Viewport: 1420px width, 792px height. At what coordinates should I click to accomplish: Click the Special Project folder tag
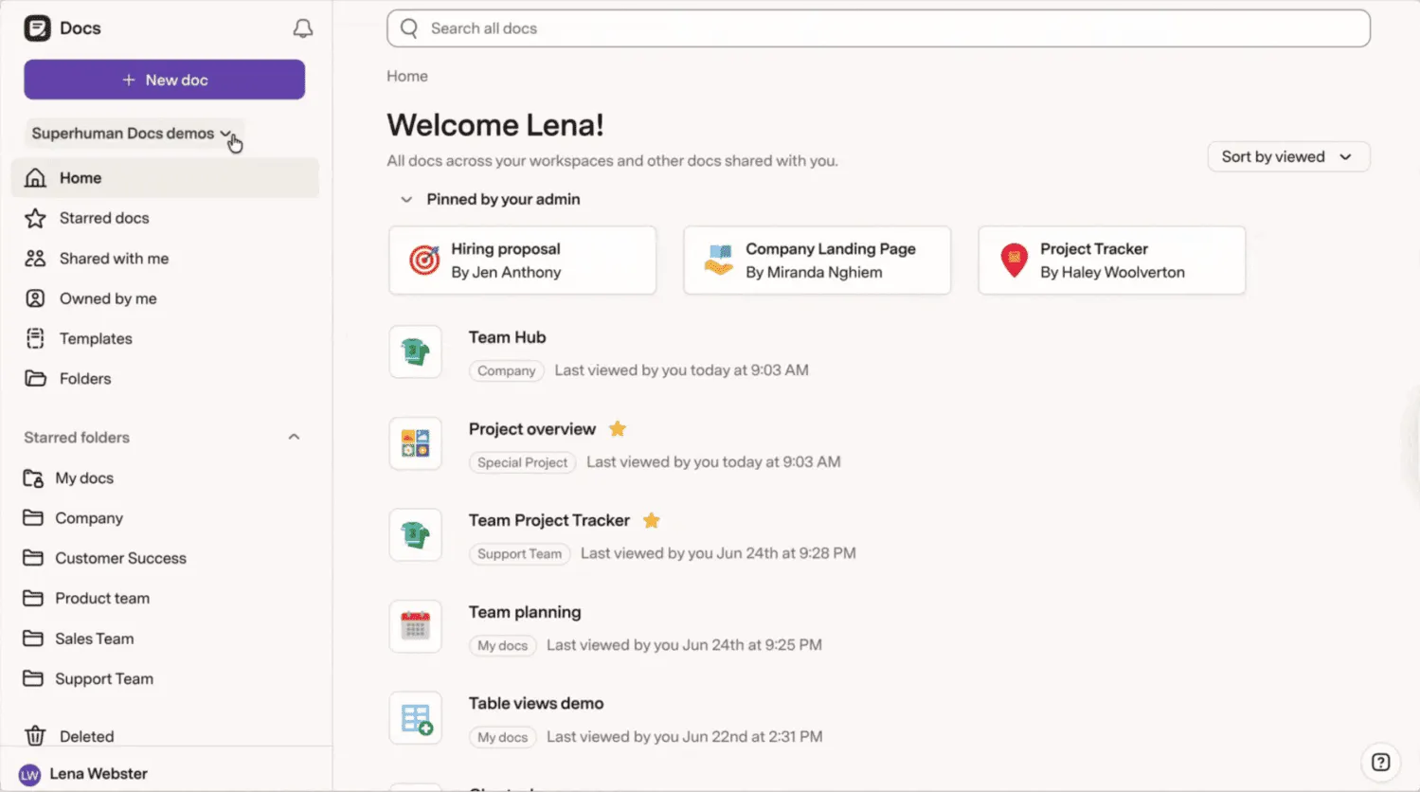[x=522, y=462]
